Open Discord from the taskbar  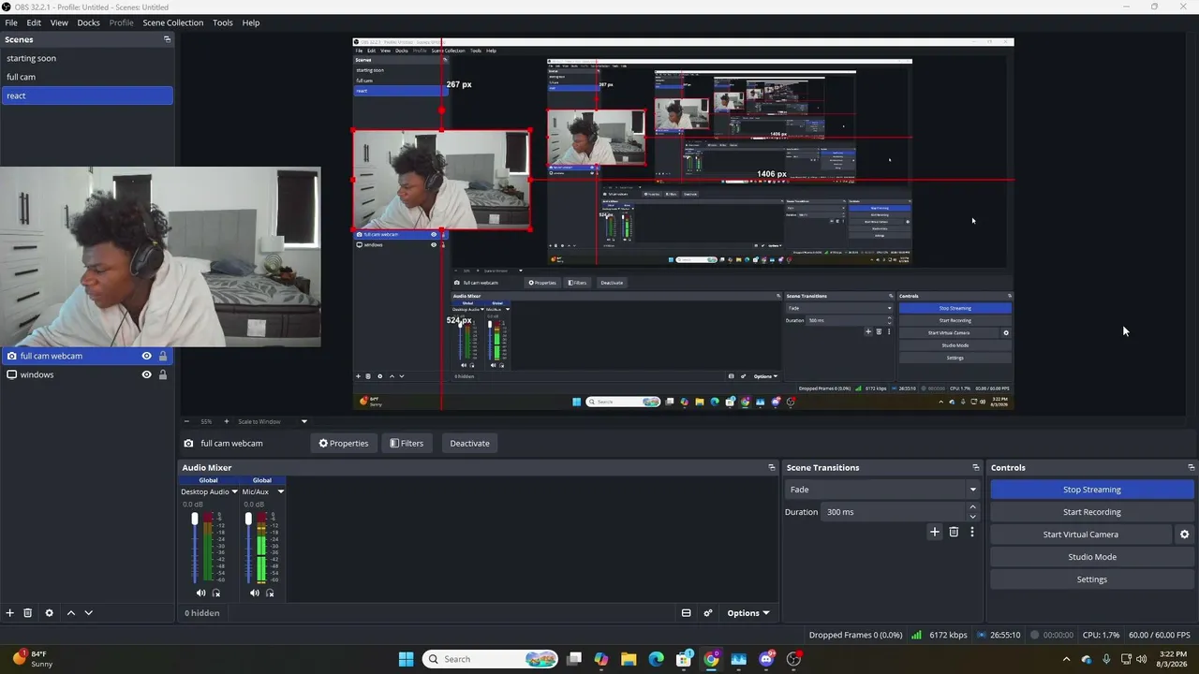click(766, 659)
